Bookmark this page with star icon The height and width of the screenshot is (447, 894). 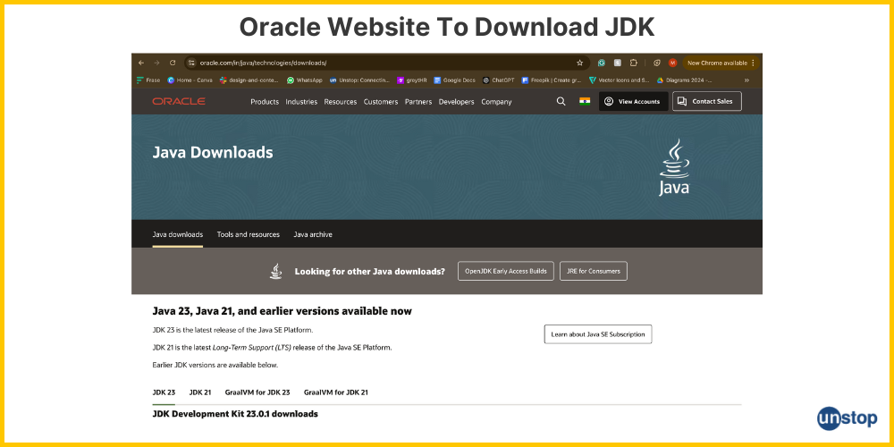579,63
